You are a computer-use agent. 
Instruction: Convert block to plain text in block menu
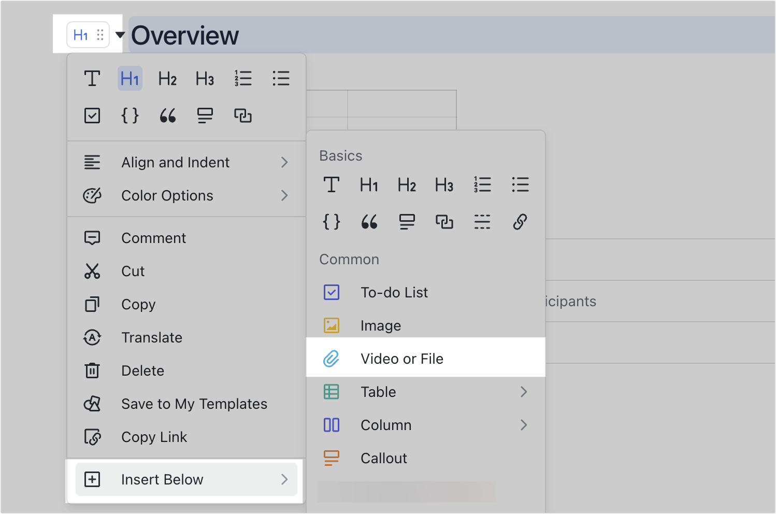tap(92, 79)
